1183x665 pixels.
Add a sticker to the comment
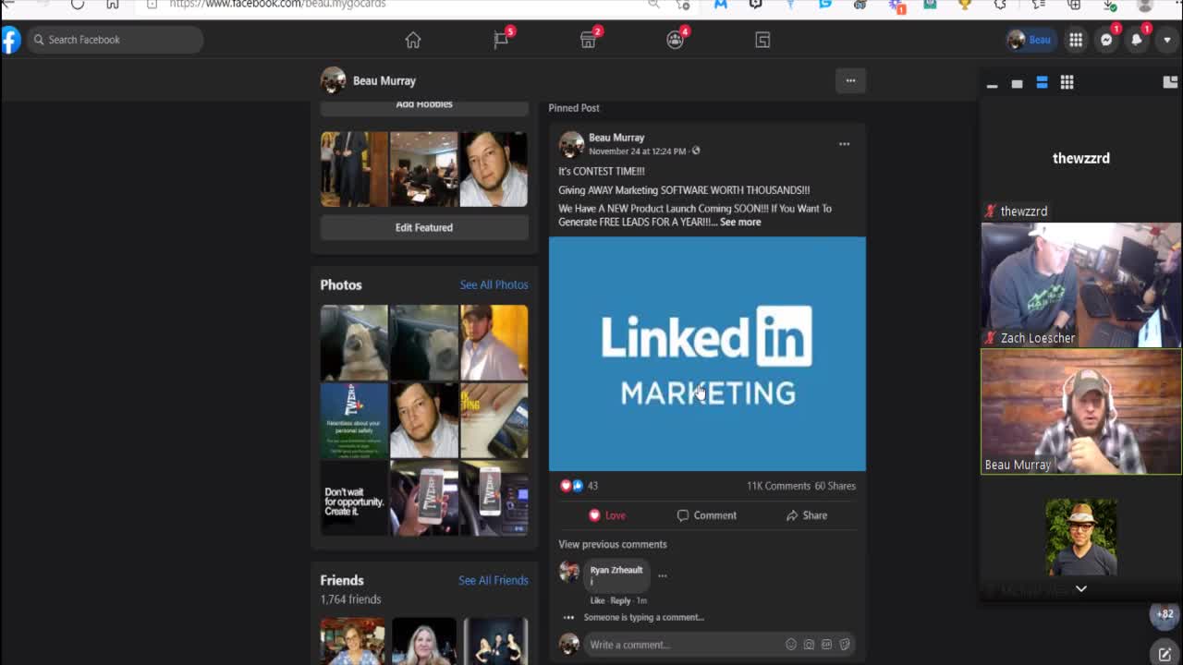coord(844,645)
